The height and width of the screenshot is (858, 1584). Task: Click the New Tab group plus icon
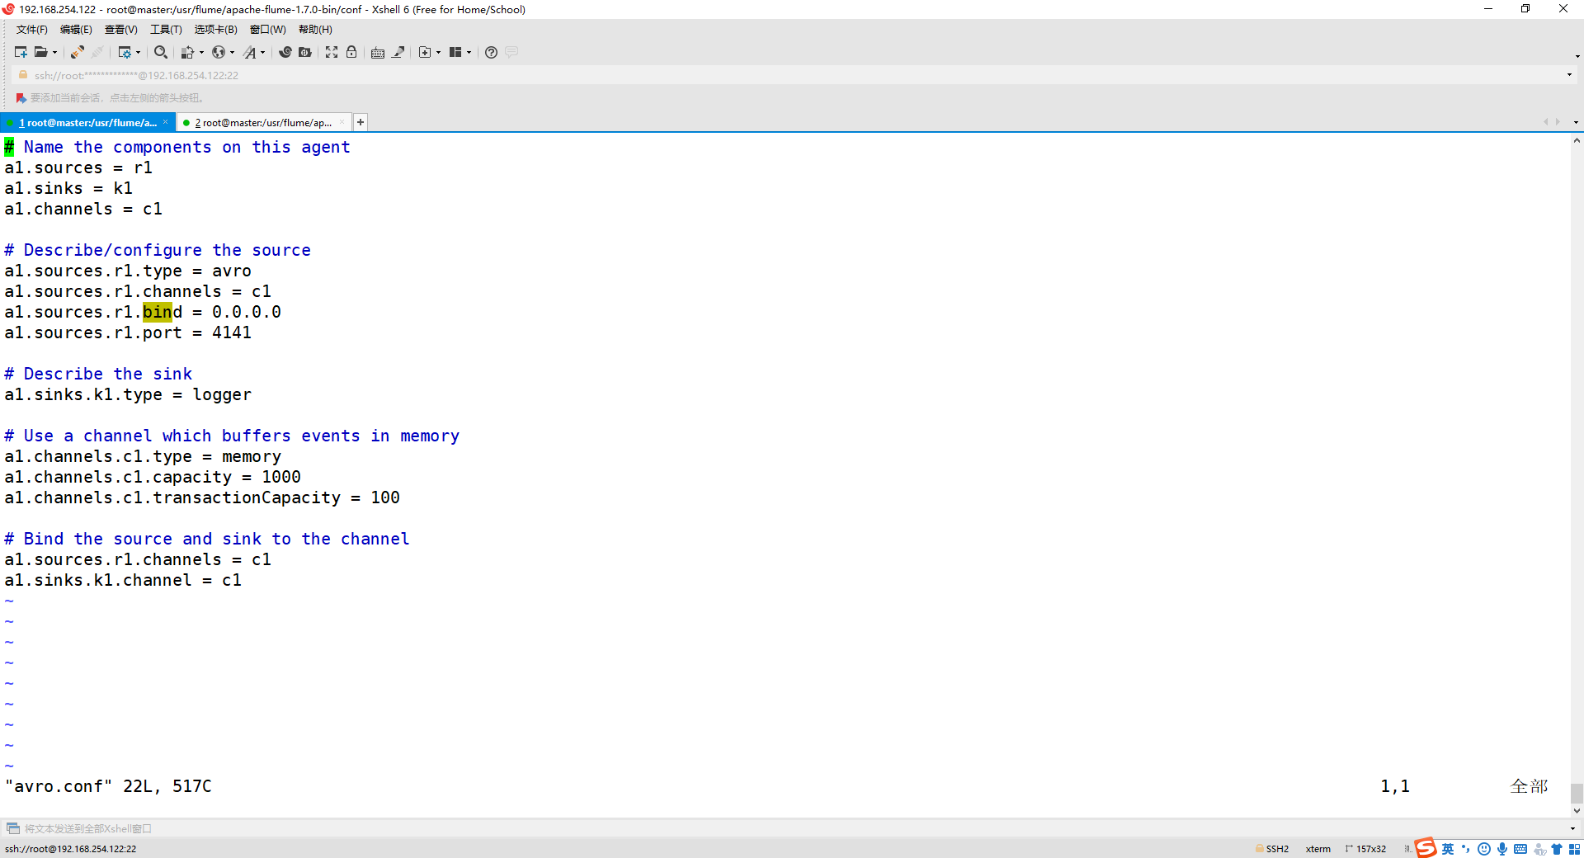click(x=425, y=52)
